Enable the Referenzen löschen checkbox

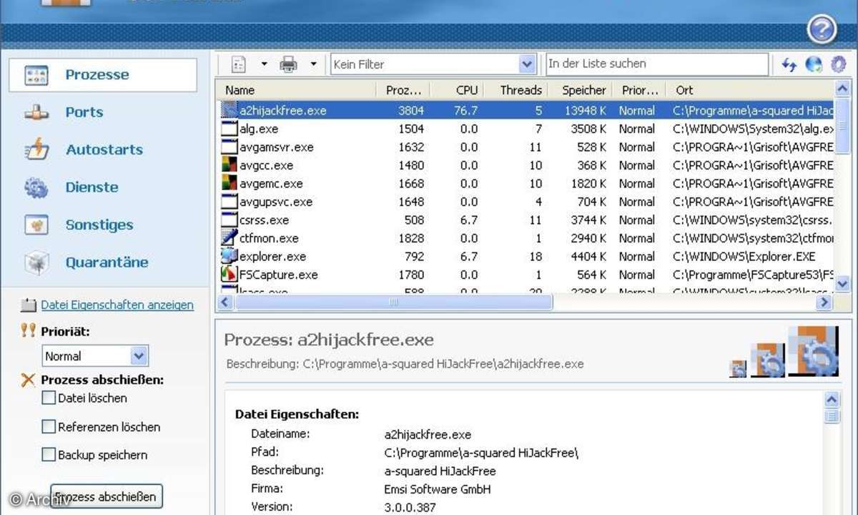tap(49, 427)
